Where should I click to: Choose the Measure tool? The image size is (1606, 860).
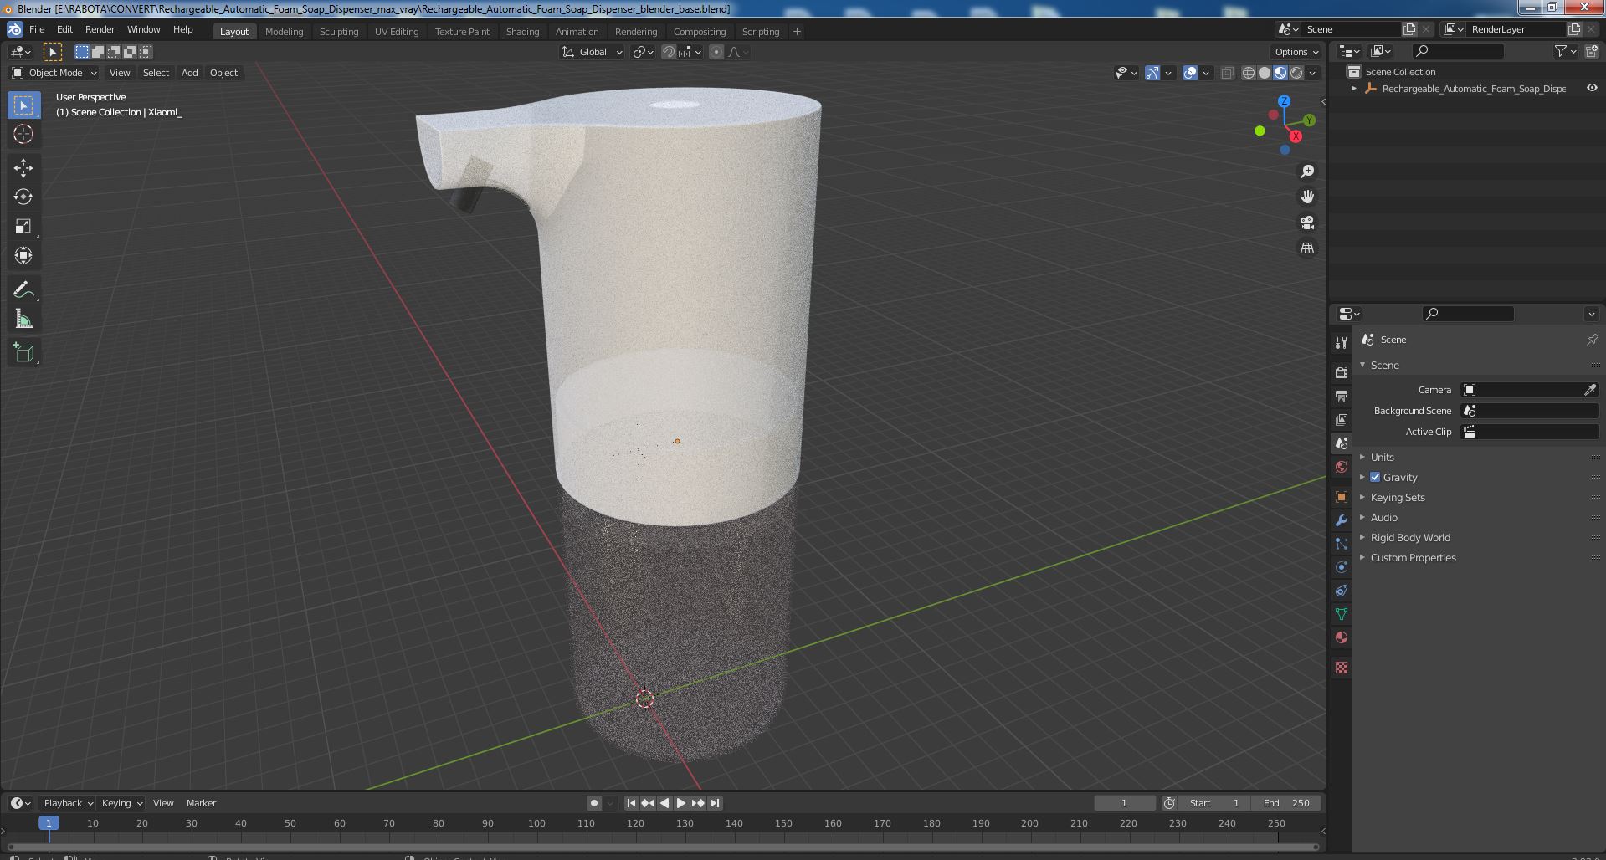tap(23, 320)
